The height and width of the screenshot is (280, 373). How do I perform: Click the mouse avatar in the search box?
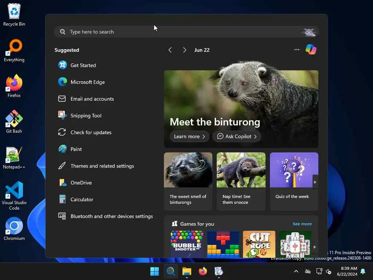click(309, 32)
